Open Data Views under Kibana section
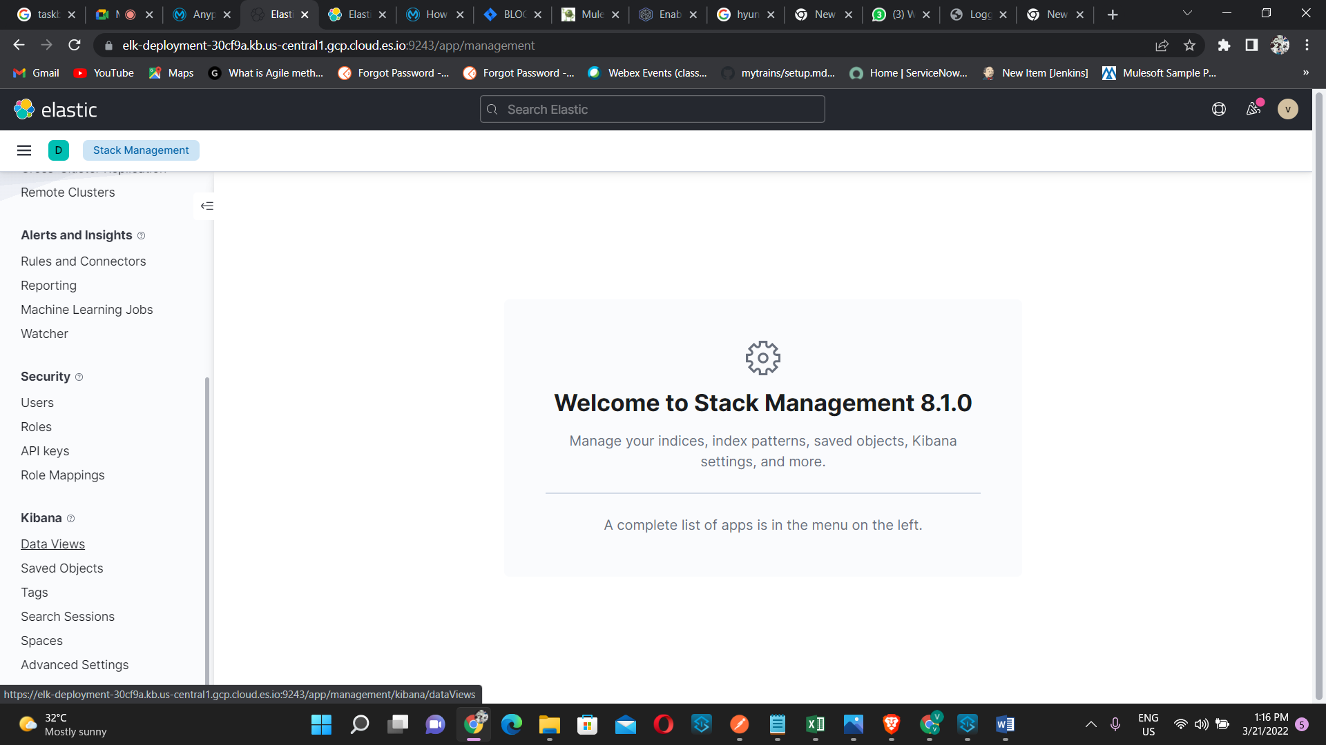The image size is (1326, 745). point(52,544)
